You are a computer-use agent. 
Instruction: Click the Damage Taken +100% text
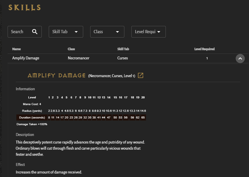(32, 124)
